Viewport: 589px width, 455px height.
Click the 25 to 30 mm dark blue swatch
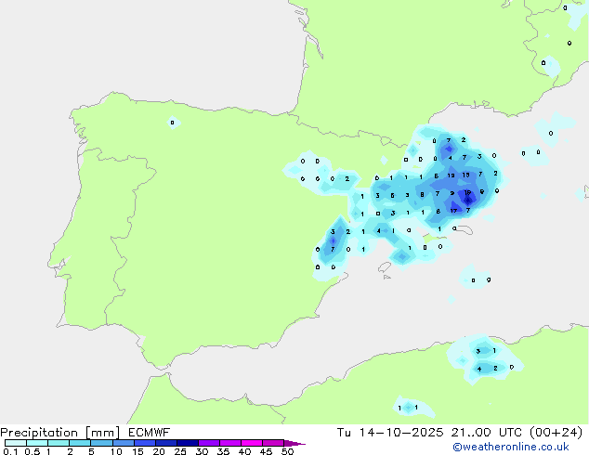pyautogui.click(x=188, y=443)
